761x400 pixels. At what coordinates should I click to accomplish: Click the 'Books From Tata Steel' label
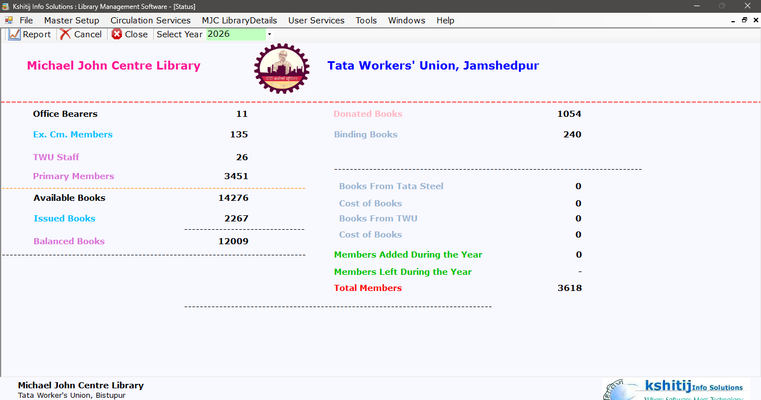(x=391, y=186)
